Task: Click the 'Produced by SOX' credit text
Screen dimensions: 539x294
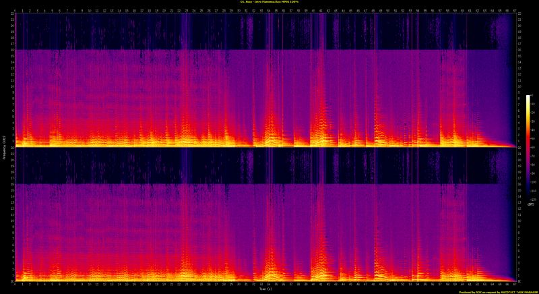Action: click(497, 292)
